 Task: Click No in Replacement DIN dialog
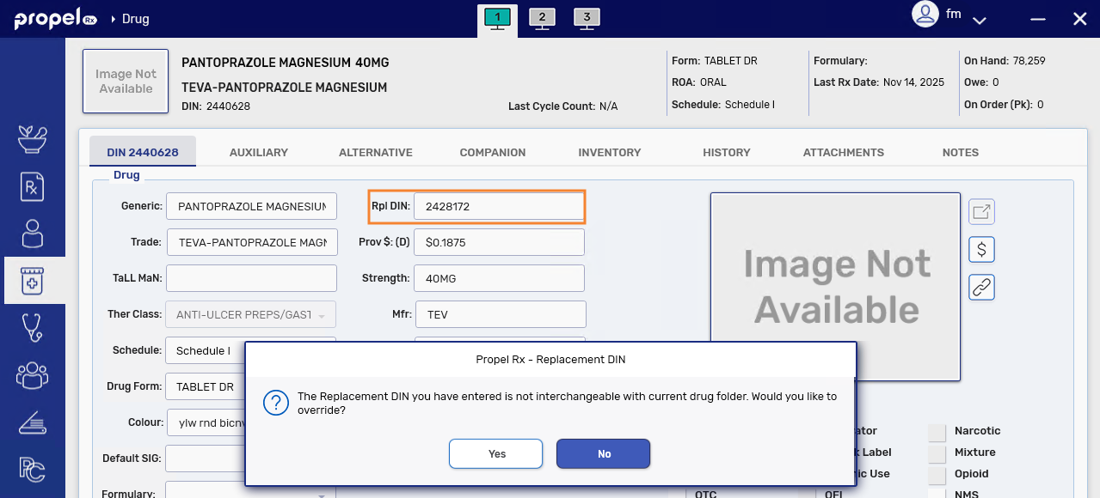point(603,453)
